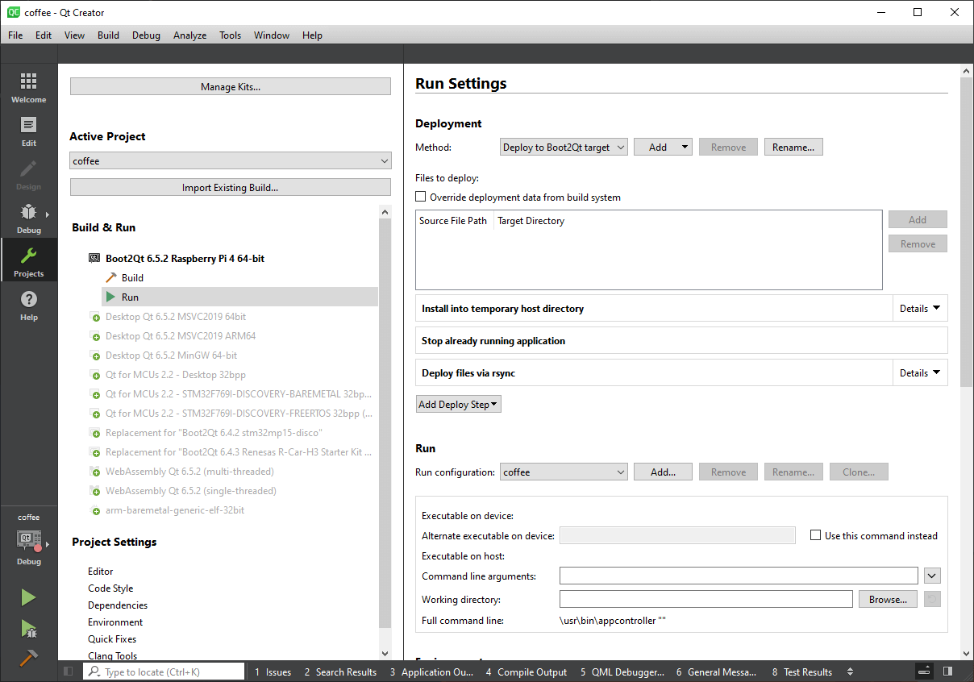974x682 pixels.
Task: Click the green Run button
Action: coord(28,597)
